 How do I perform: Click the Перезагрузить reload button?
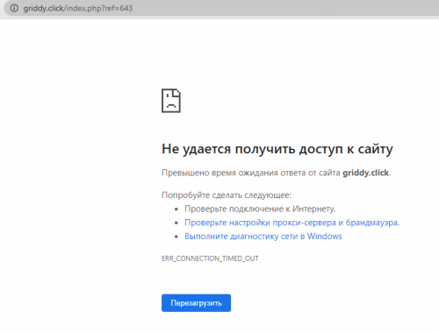click(196, 303)
